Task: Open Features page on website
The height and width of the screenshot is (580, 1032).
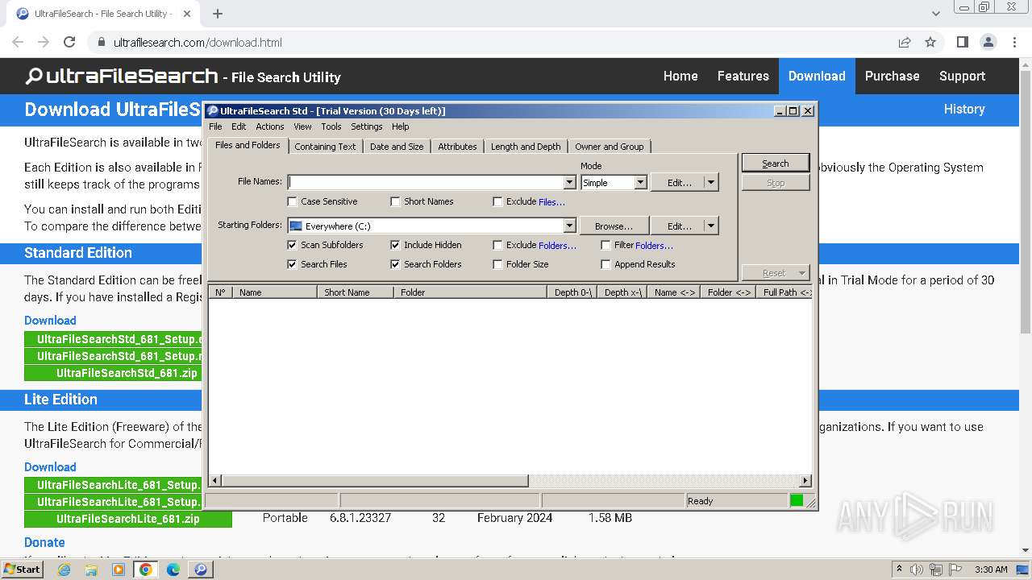Action: tap(743, 76)
